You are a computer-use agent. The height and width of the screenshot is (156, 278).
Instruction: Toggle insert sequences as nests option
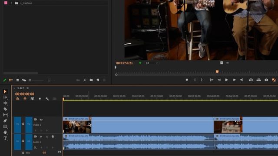[x=17, y=99]
